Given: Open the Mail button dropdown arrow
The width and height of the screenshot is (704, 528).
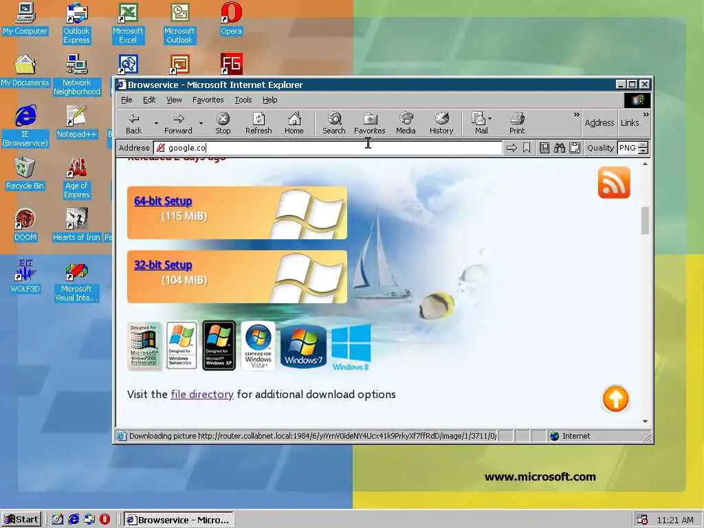Looking at the screenshot, I should pos(489,118).
